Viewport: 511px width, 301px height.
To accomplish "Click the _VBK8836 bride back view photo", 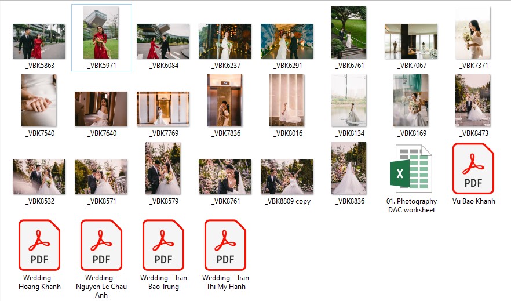I will point(349,168).
